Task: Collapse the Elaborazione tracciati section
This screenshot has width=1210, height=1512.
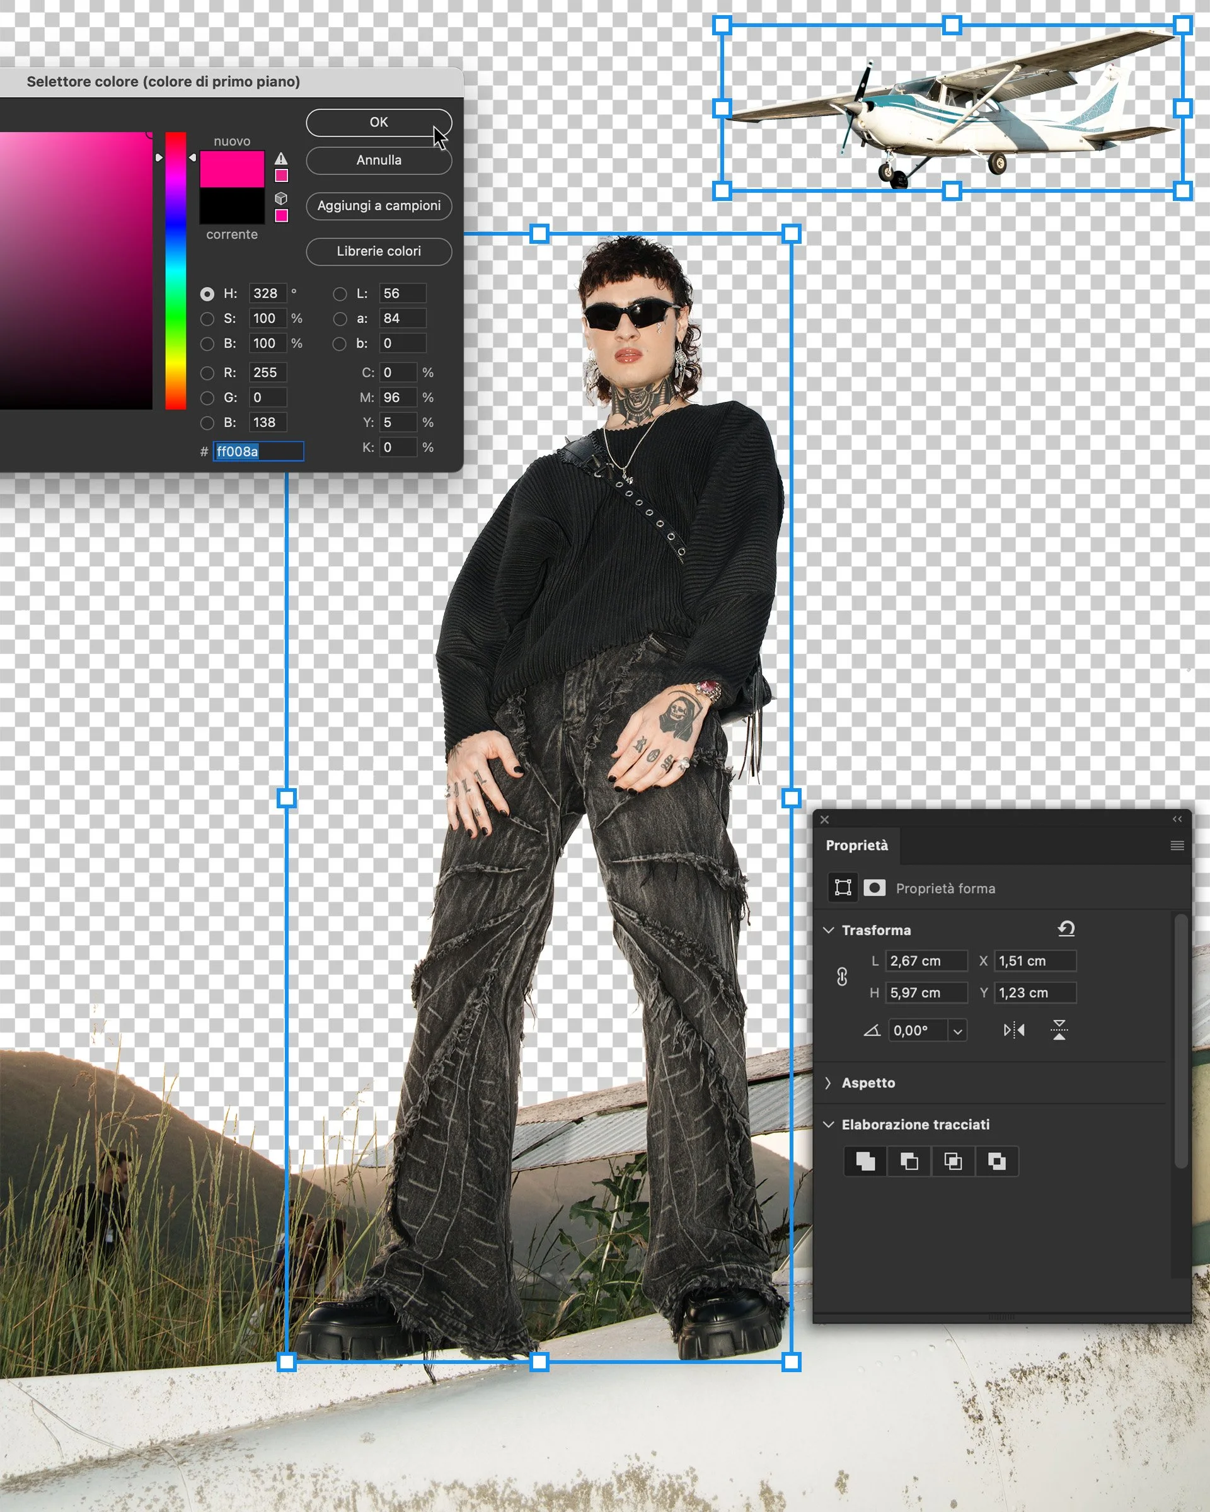Action: pos(829,1125)
